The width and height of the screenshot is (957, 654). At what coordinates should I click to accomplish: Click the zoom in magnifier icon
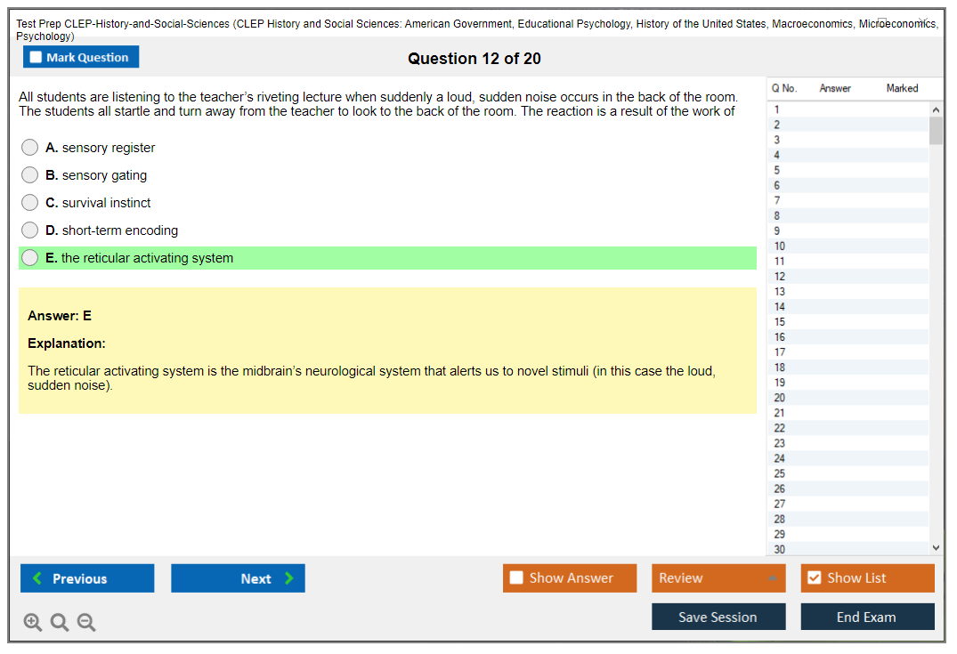pyautogui.click(x=33, y=623)
